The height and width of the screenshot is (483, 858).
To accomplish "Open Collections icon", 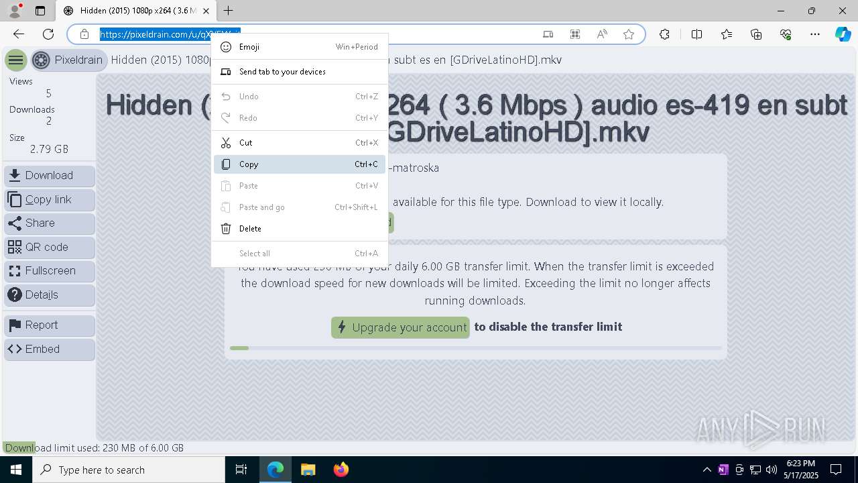I will click(x=756, y=34).
